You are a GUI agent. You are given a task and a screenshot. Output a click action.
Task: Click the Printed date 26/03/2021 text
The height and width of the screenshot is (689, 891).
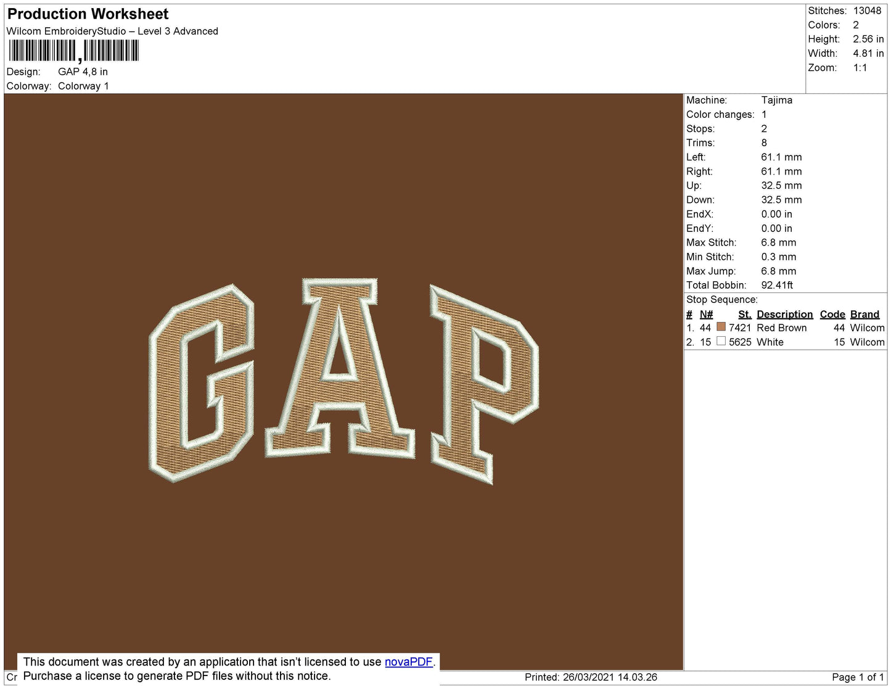click(x=591, y=677)
